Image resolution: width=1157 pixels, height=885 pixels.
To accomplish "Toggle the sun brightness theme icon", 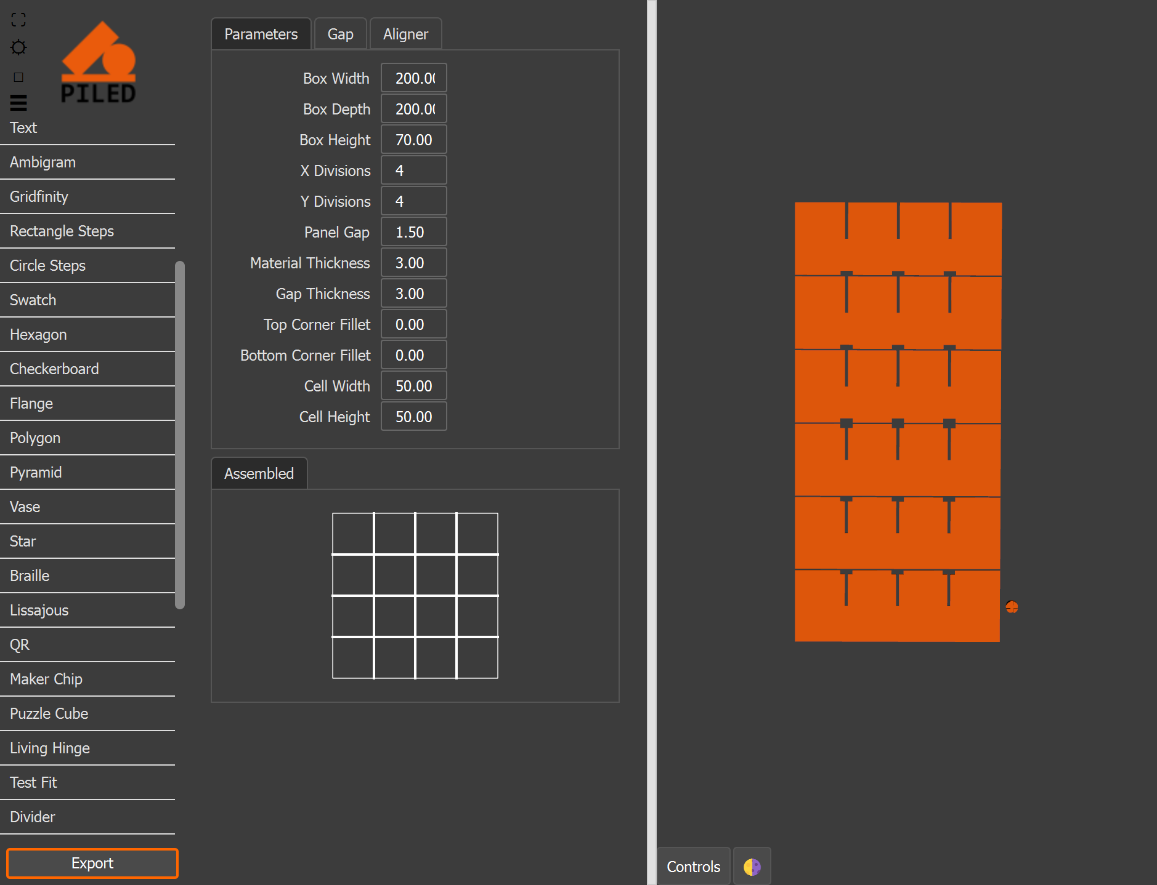I will (18, 47).
